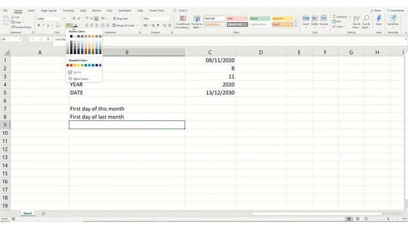Choose More Colors in the fill menu
Image resolution: width=408 pixels, height=229 pixels.
coord(81,79)
